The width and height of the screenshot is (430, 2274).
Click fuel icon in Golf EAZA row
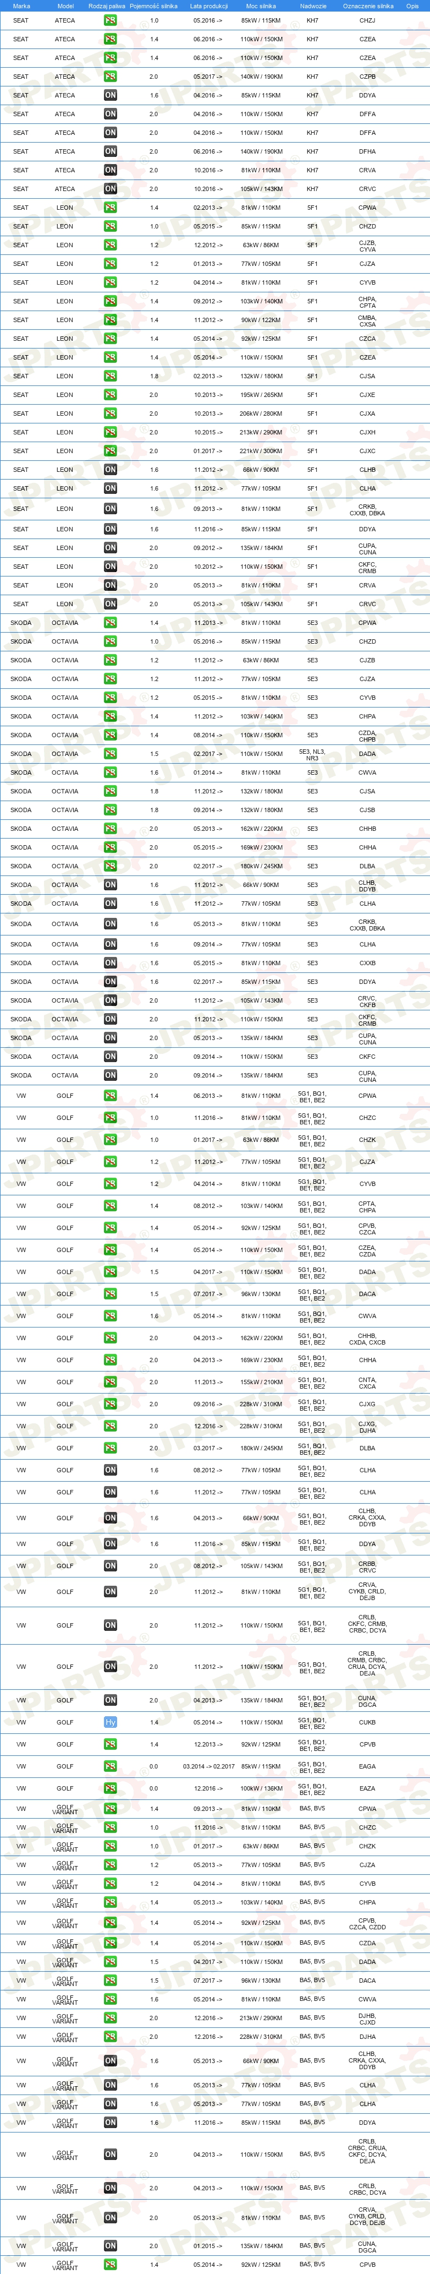(110, 1788)
